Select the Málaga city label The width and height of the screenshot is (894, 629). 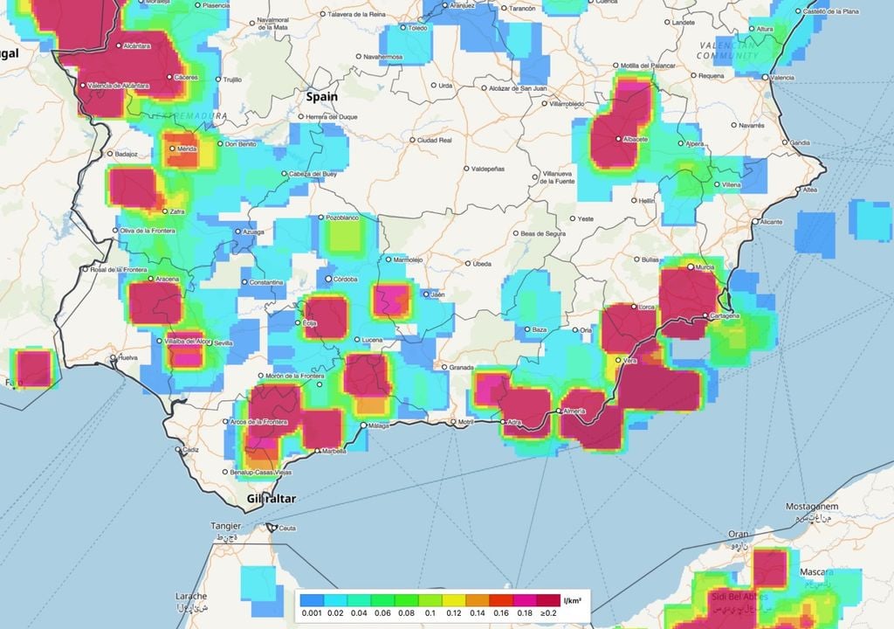pyautogui.click(x=379, y=425)
